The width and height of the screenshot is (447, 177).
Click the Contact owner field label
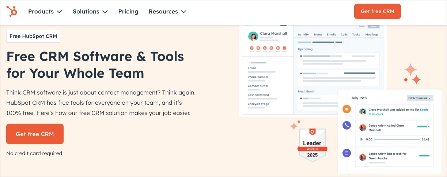point(258,86)
